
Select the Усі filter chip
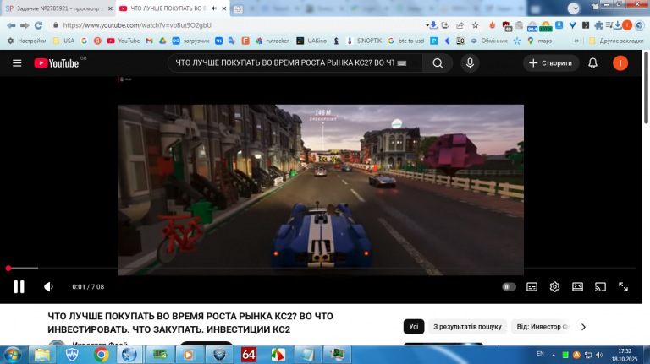pyautogui.click(x=414, y=327)
